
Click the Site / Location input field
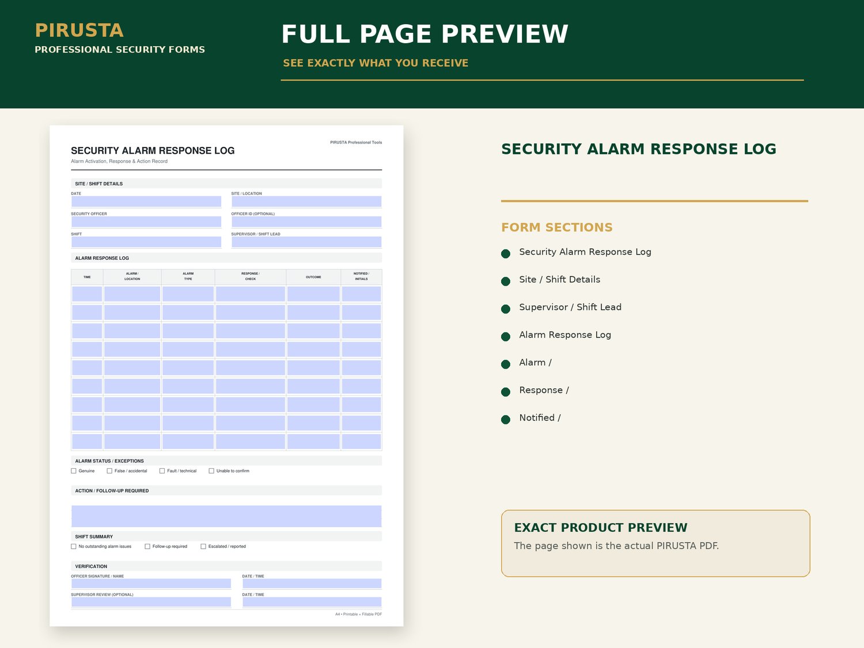click(306, 202)
